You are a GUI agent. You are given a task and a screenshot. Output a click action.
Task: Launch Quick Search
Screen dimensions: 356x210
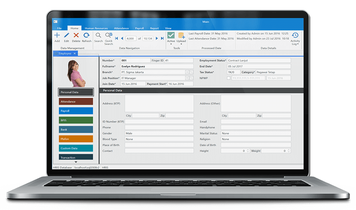109,37
